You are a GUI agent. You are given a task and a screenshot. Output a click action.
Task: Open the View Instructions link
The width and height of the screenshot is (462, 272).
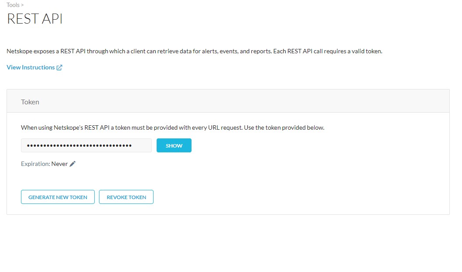pos(30,67)
